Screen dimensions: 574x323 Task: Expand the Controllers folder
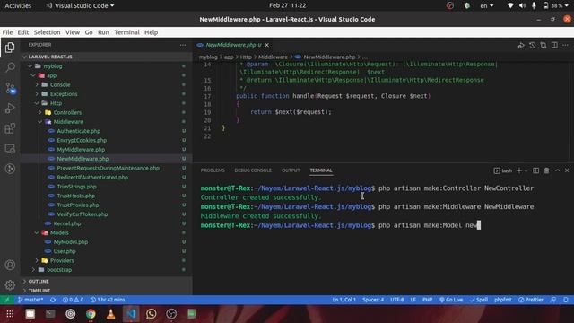click(x=106, y=112)
